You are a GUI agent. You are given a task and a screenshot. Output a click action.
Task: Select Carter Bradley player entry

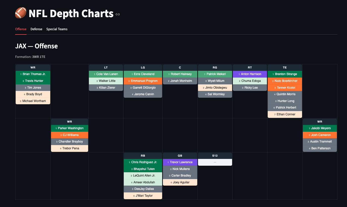point(180,176)
